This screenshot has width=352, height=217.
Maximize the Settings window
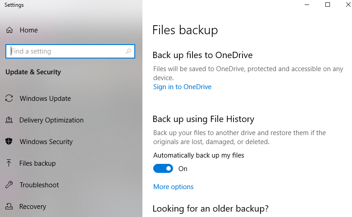[328, 5]
